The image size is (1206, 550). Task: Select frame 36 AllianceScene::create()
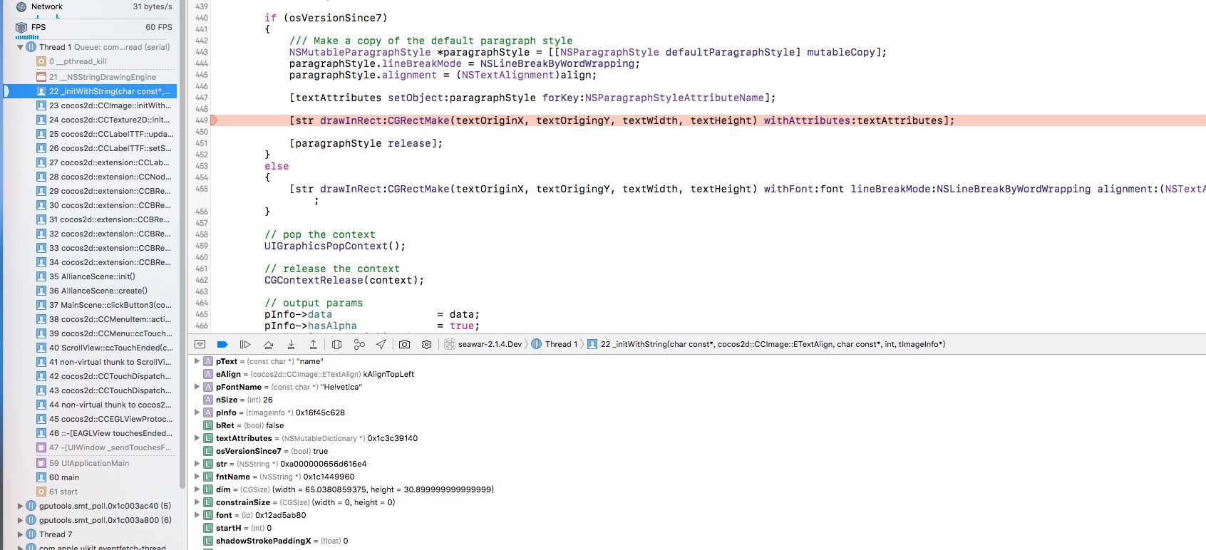(x=90, y=291)
